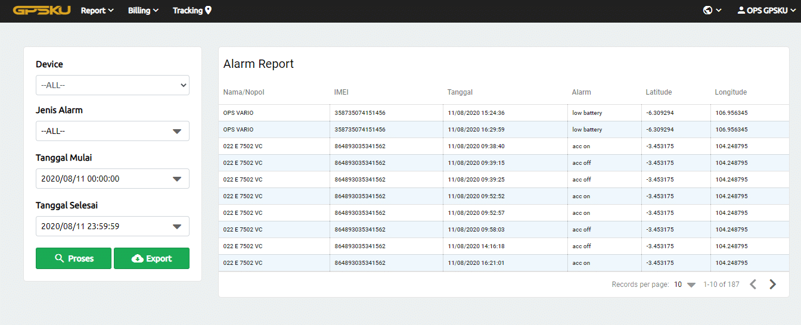Go to previous page of records

tap(753, 285)
